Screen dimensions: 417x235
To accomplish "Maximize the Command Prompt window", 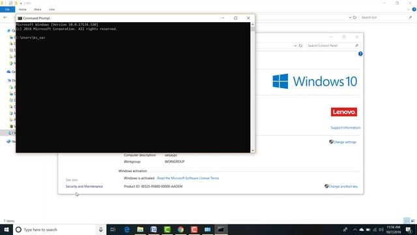I will tap(235, 18).
